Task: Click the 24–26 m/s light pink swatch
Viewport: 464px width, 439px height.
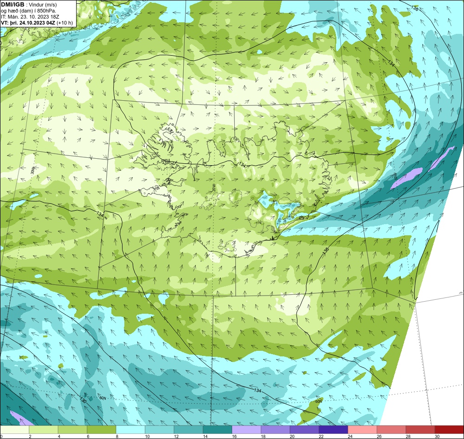Action: tap(362, 430)
